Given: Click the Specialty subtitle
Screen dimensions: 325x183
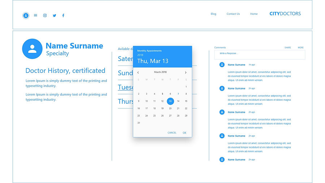Looking at the screenshot, I should (57, 53).
